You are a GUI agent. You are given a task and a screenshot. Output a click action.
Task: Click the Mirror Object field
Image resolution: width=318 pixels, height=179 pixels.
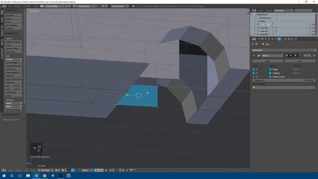click(284, 88)
